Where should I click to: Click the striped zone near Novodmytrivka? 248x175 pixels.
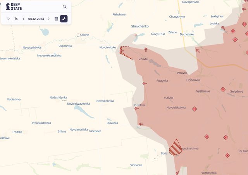click(176, 147)
